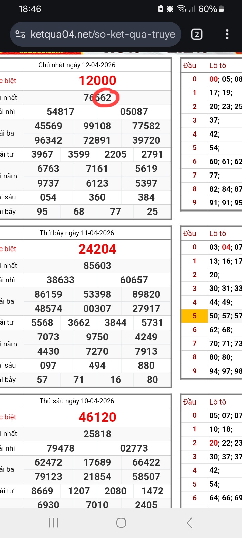The height and width of the screenshot is (538, 242).
Task: Tap the battery indicator in status bar
Action: point(221,9)
